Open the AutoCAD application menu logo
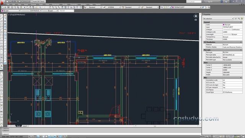This screenshot has height=138, width=245. coord(2,2)
